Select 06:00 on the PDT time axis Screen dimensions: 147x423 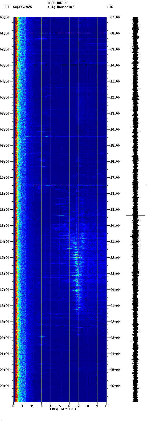click(5, 113)
